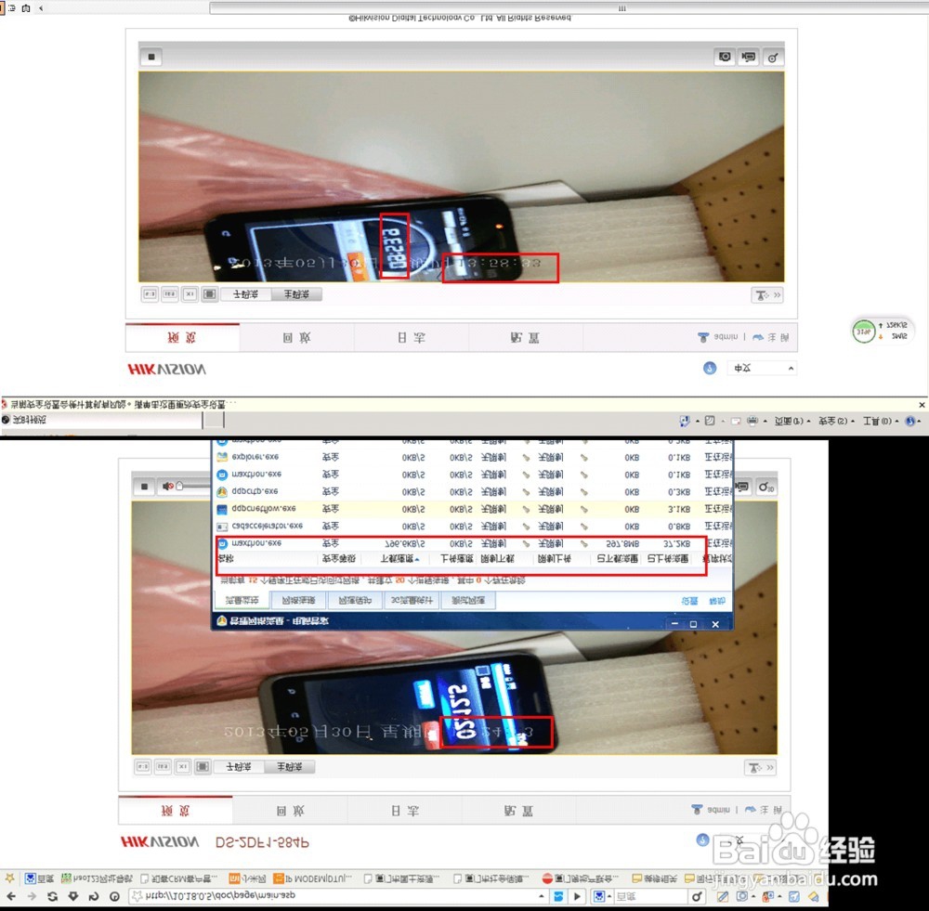Click address bar showing 10.18.0.5 URL
Image resolution: width=929 pixels, height=911 pixels.
[336, 896]
